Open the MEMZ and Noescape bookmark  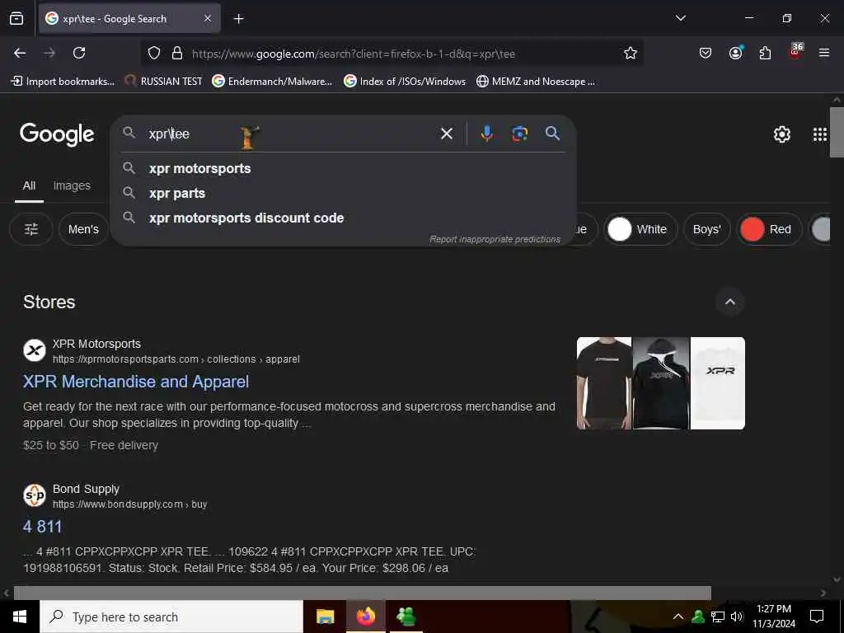[x=536, y=82]
